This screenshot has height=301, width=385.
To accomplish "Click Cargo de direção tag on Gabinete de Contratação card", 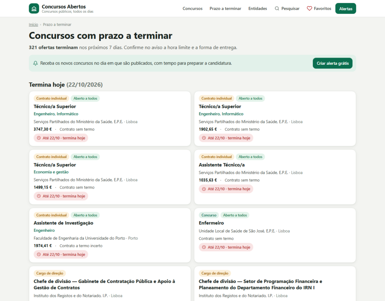I will tap(50, 273).
